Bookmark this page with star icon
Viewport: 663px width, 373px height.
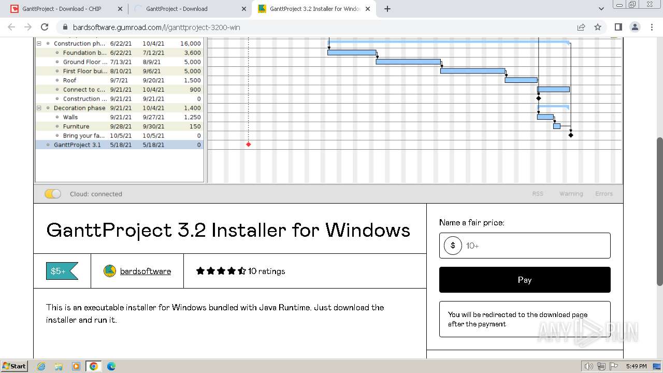[598, 27]
